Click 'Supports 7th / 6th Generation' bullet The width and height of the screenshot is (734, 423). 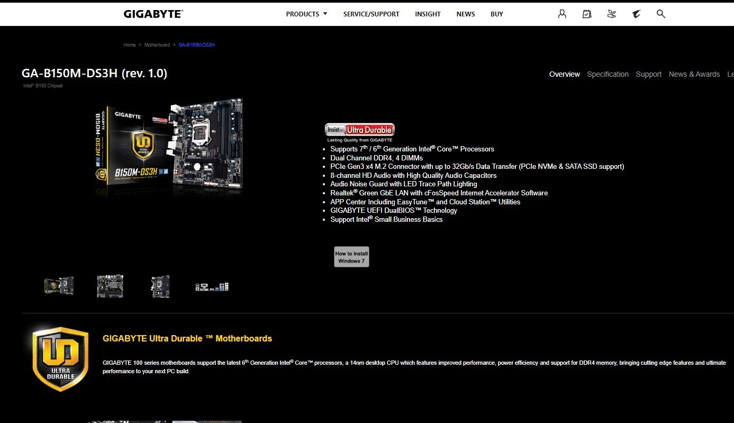(x=412, y=149)
